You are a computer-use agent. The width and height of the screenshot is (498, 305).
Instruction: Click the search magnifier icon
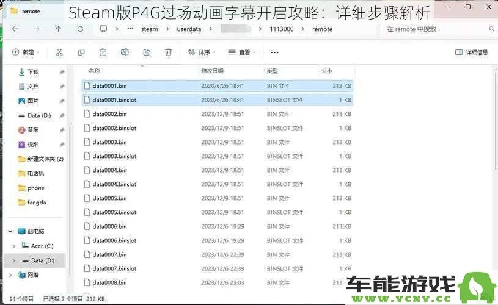pos(491,29)
